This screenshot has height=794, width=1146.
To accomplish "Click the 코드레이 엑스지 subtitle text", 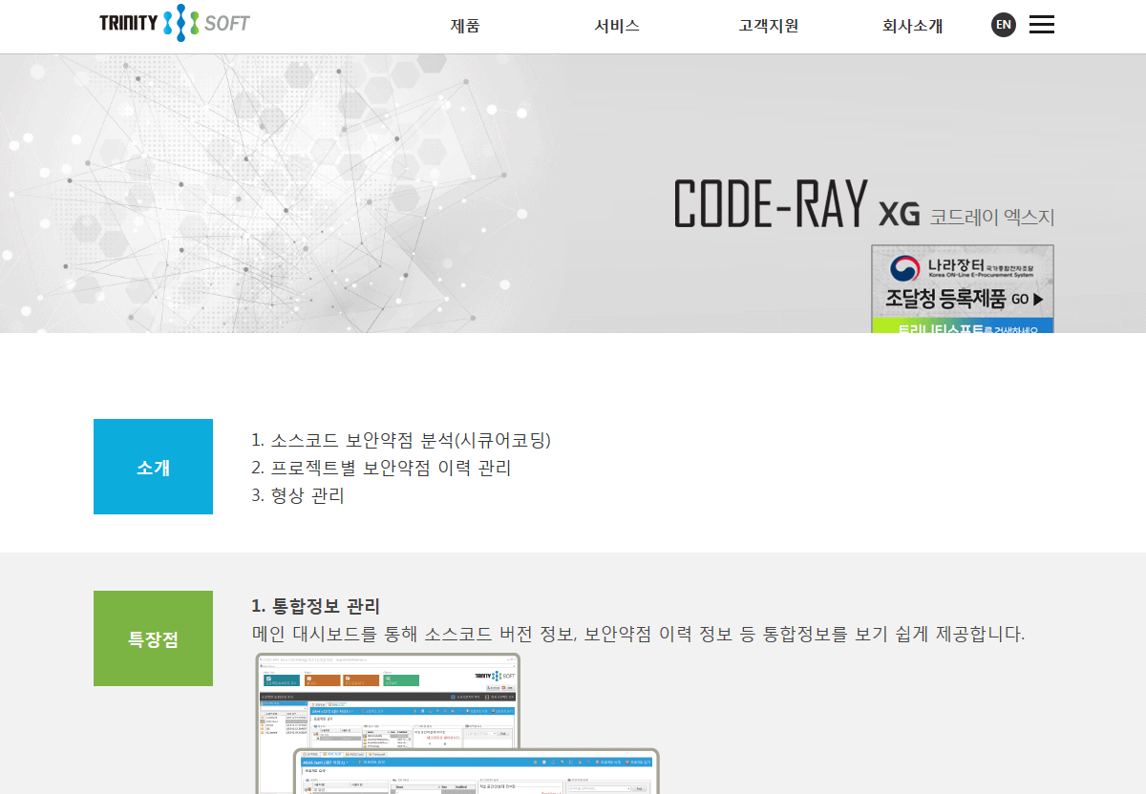I will (x=992, y=218).
